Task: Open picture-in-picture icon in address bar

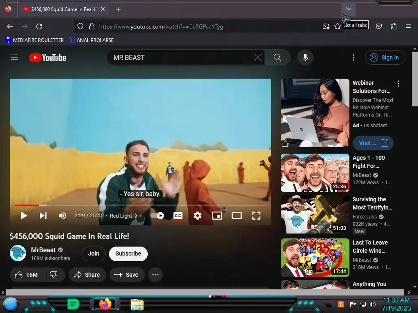Action: 326,26
